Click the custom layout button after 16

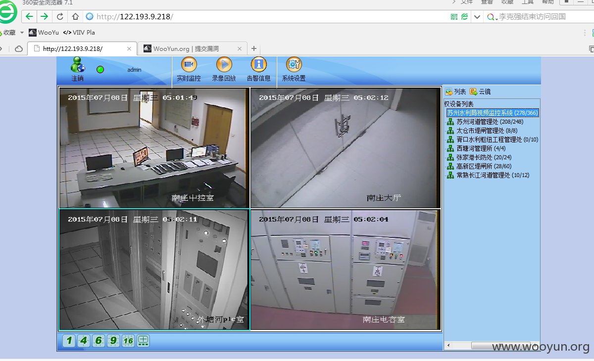coord(143,340)
